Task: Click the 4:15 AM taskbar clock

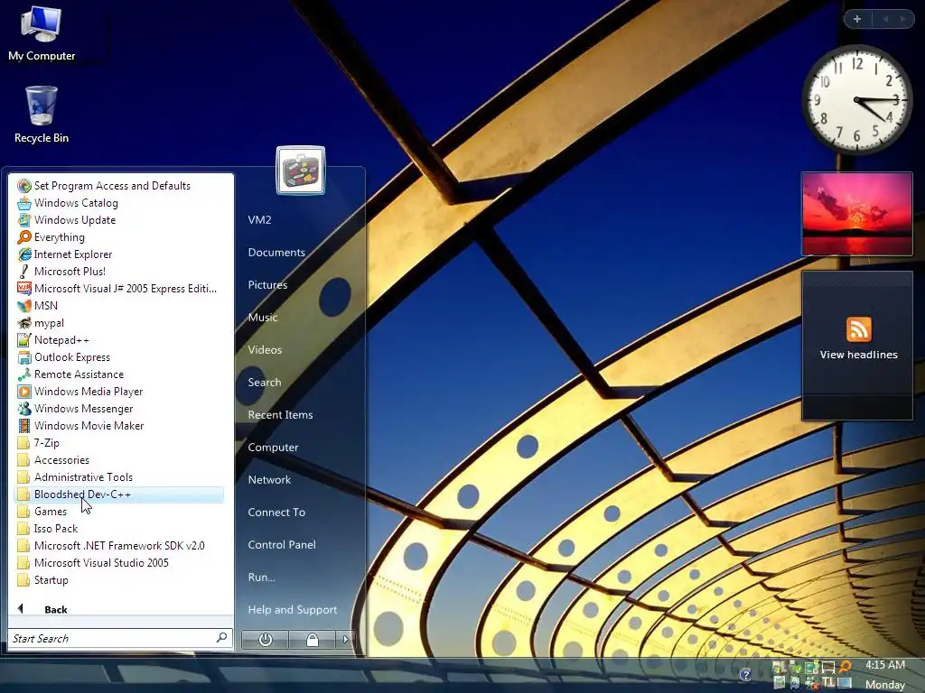Action: pyautogui.click(x=885, y=665)
